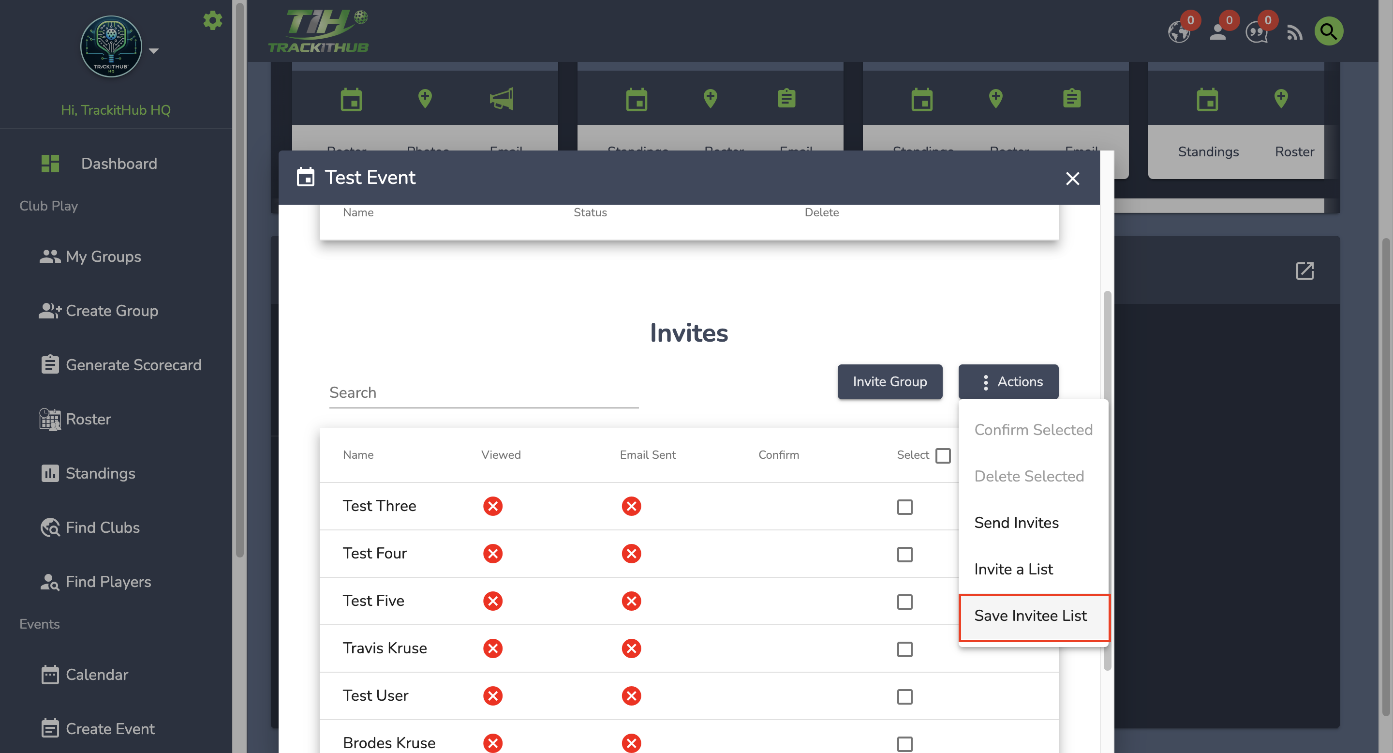Click the Confirm column header
Image resolution: width=1393 pixels, height=753 pixels.
(x=778, y=454)
